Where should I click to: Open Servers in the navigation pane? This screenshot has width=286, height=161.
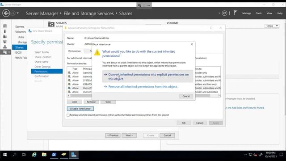click(20, 27)
